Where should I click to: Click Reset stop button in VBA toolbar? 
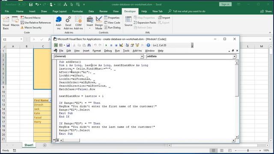[116, 45]
